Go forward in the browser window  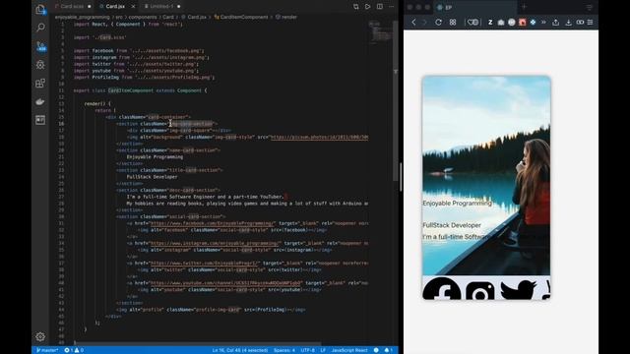pyautogui.click(x=424, y=22)
